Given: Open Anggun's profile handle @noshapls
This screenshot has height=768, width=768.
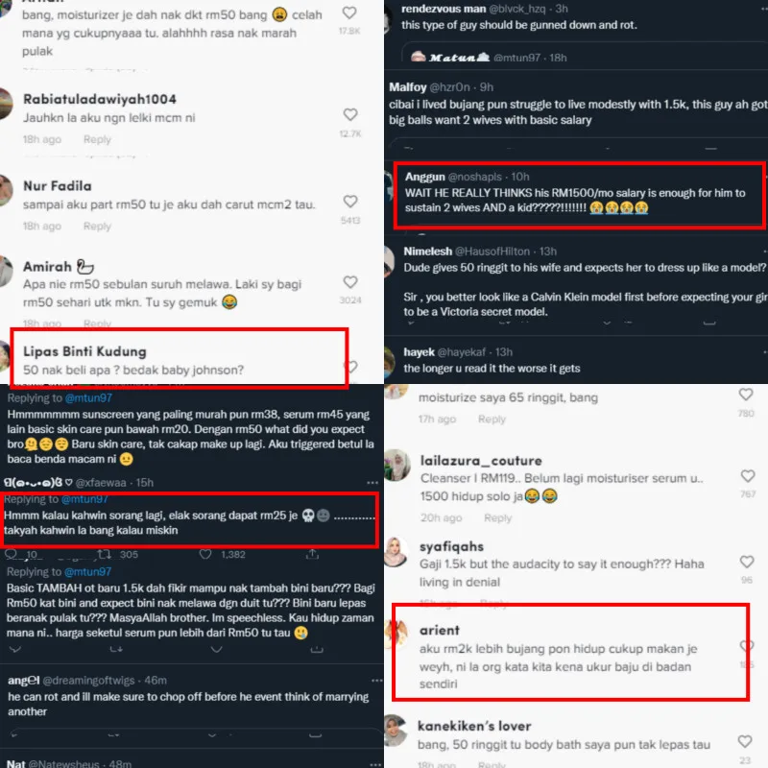Looking at the screenshot, I should (474, 177).
